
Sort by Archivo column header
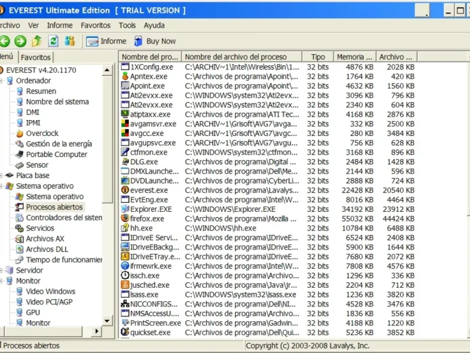tap(397, 56)
